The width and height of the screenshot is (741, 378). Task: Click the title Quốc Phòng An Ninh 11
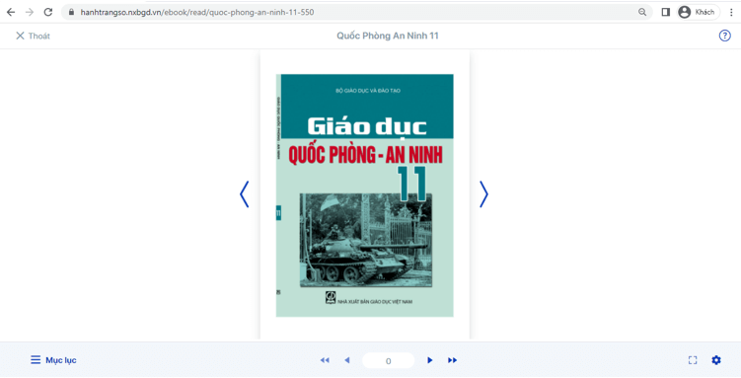(x=388, y=36)
